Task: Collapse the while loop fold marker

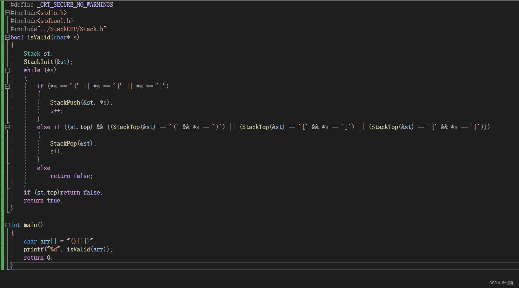Action: (7, 70)
